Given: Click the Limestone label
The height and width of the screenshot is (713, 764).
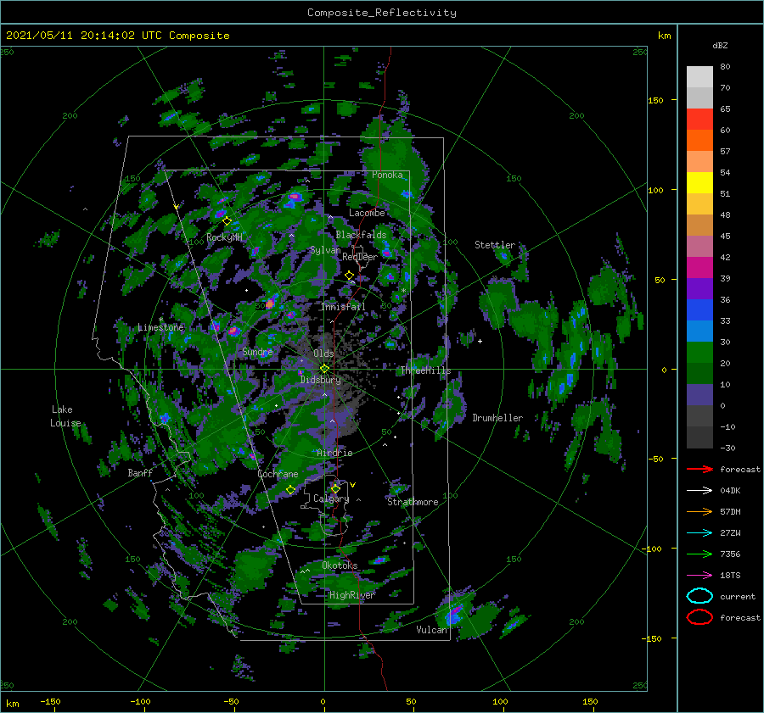Looking at the screenshot, I should pos(160,327).
